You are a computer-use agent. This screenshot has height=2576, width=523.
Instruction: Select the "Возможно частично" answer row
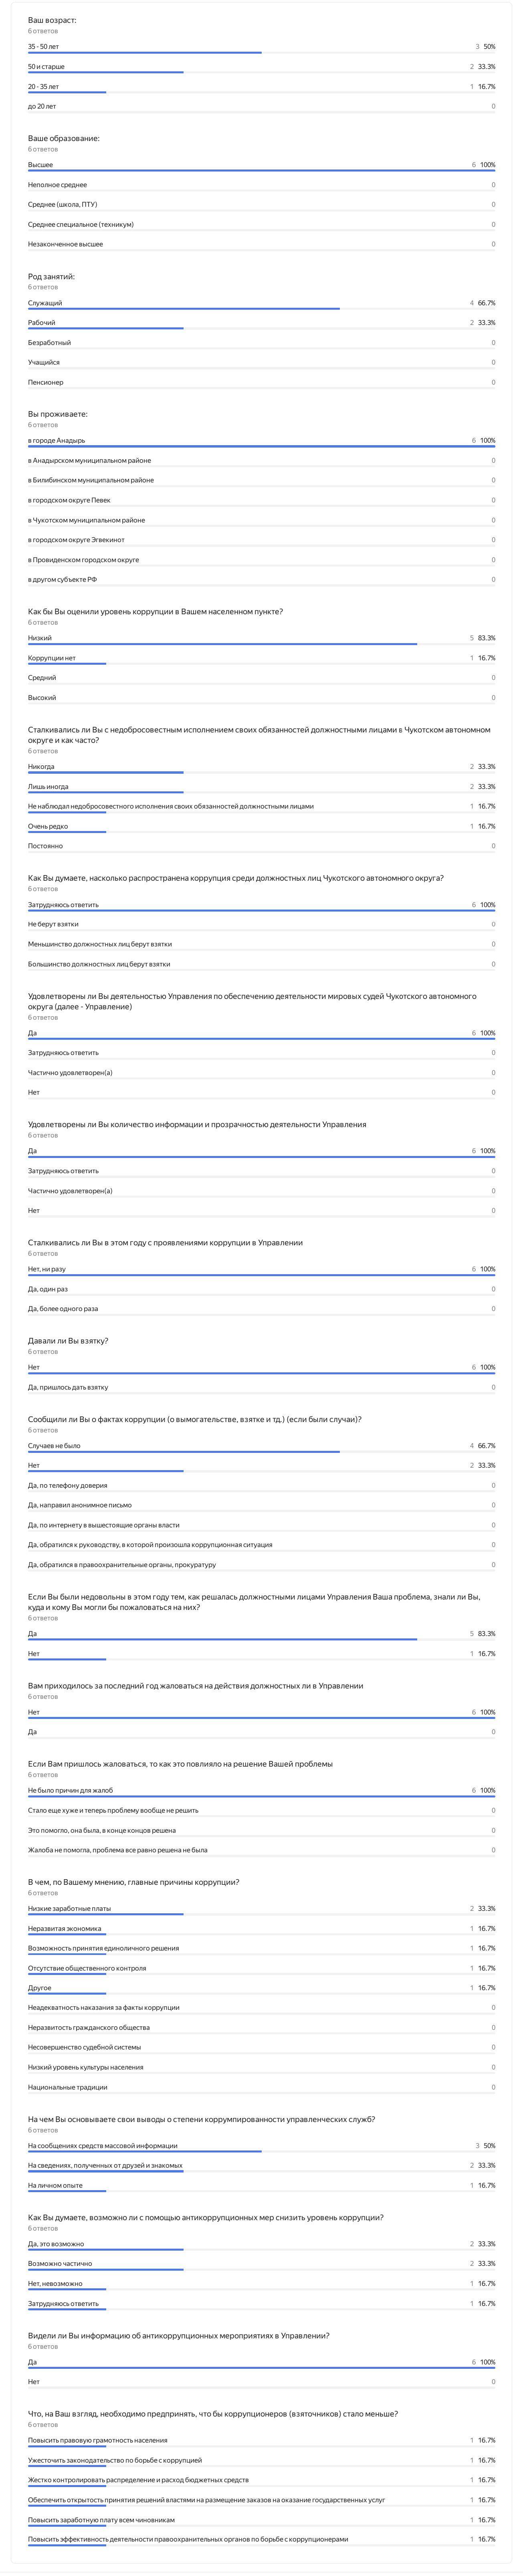point(60,2263)
